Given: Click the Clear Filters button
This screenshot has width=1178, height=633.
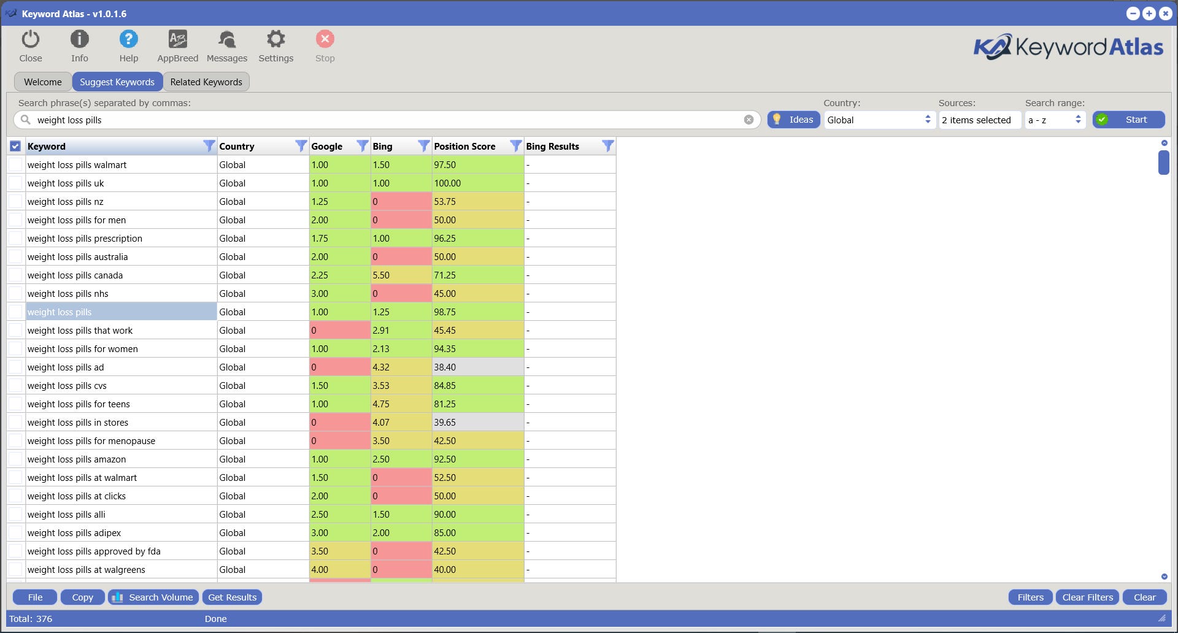Looking at the screenshot, I should tap(1087, 597).
